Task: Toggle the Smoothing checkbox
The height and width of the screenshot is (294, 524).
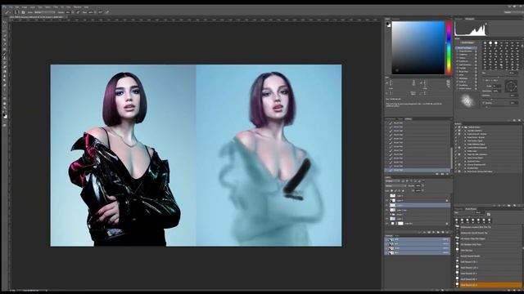Action: coord(457,85)
